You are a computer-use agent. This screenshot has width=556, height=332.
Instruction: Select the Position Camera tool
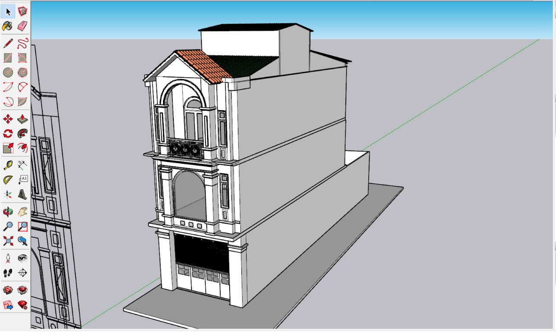(x=8, y=258)
